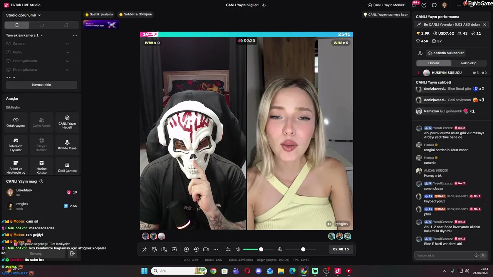The height and width of the screenshot is (277, 493).
Task: Click the Saatlik Sıralama chip
Action: pos(99,15)
